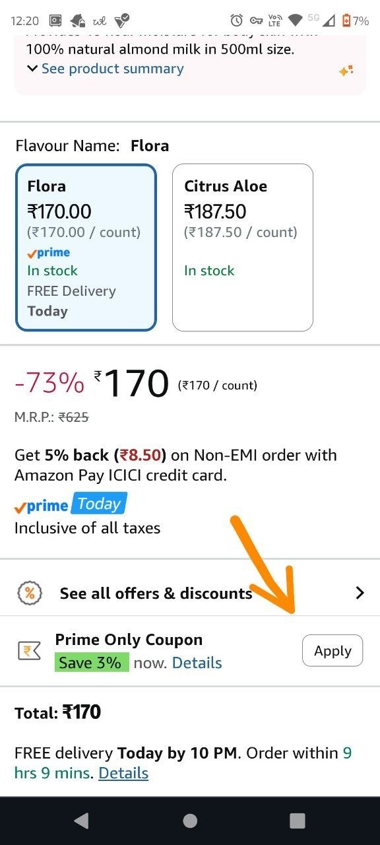The width and height of the screenshot is (380, 845).
Task: Open See all offers & discounts row
Action: 190,593
